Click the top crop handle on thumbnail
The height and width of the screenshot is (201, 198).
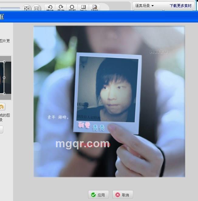(x=4, y=62)
